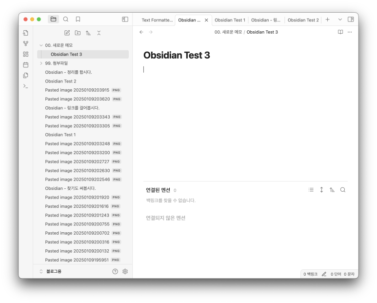Click 0 백링크 in status bar

point(310,274)
